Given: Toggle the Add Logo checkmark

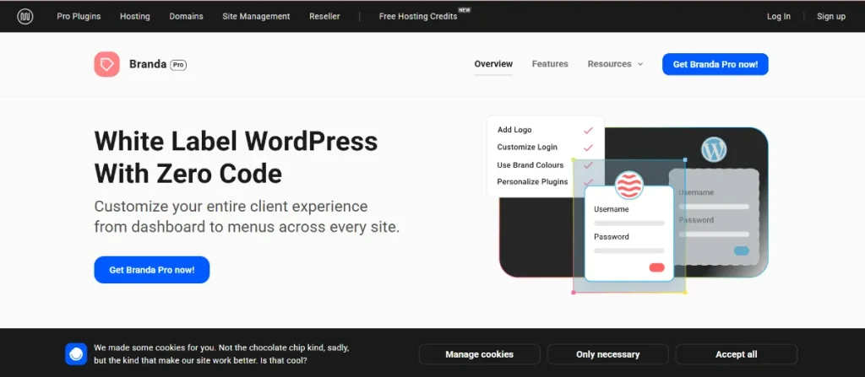Looking at the screenshot, I should coord(588,130).
